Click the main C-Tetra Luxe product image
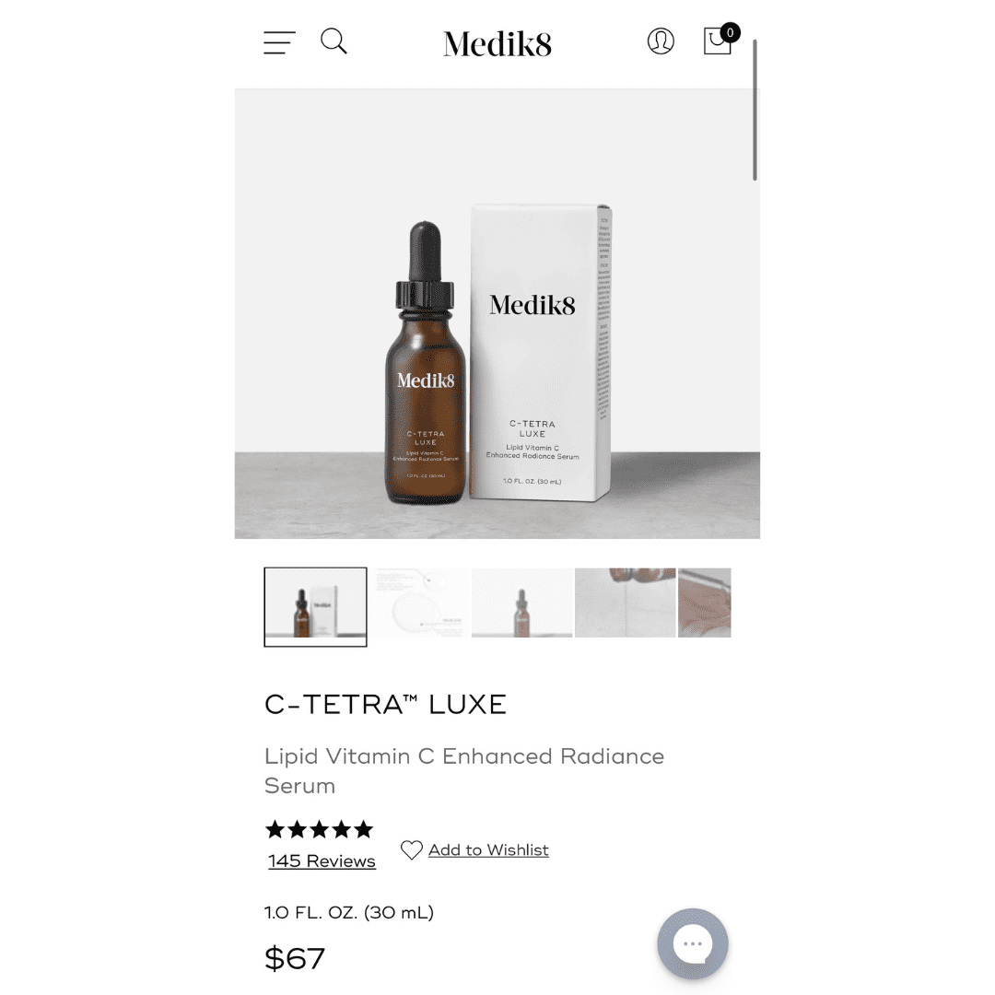 click(x=497, y=313)
